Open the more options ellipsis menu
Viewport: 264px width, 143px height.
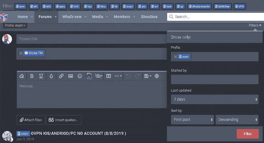point(118,76)
